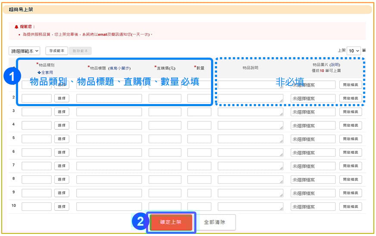Viewport: 376px width, 236px height.
Task: Click the 物品說明 textarea in row 9
Action: click(x=250, y=193)
